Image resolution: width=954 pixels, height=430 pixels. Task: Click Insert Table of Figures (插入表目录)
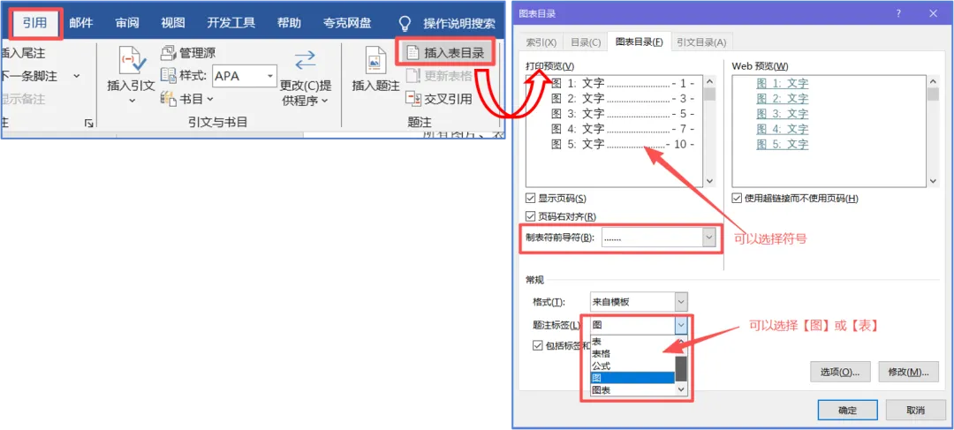pos(446,52)
